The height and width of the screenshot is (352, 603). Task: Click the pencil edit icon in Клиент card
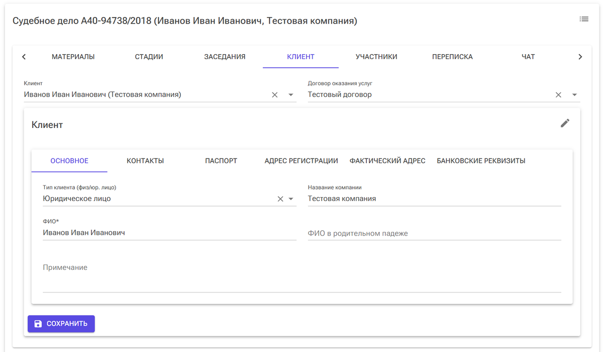565,123
